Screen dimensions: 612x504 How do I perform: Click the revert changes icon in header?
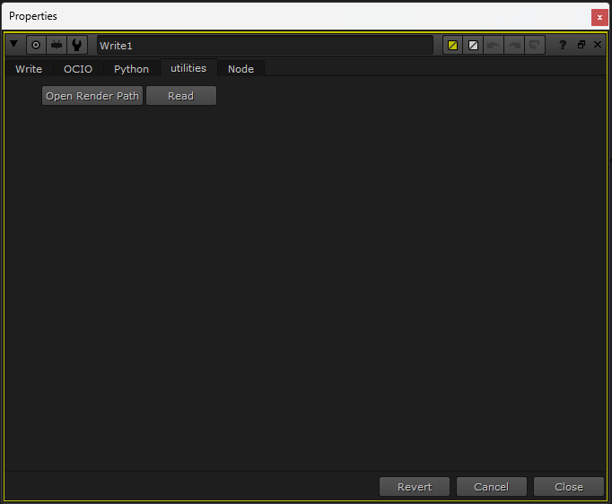click(x=535, y=45)
